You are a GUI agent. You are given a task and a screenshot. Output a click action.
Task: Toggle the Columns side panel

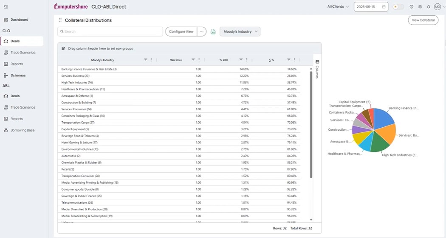click(x=317, y=70)
